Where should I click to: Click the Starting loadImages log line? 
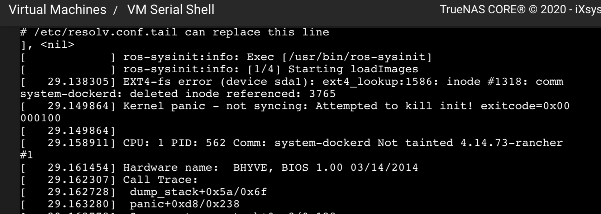219,69
